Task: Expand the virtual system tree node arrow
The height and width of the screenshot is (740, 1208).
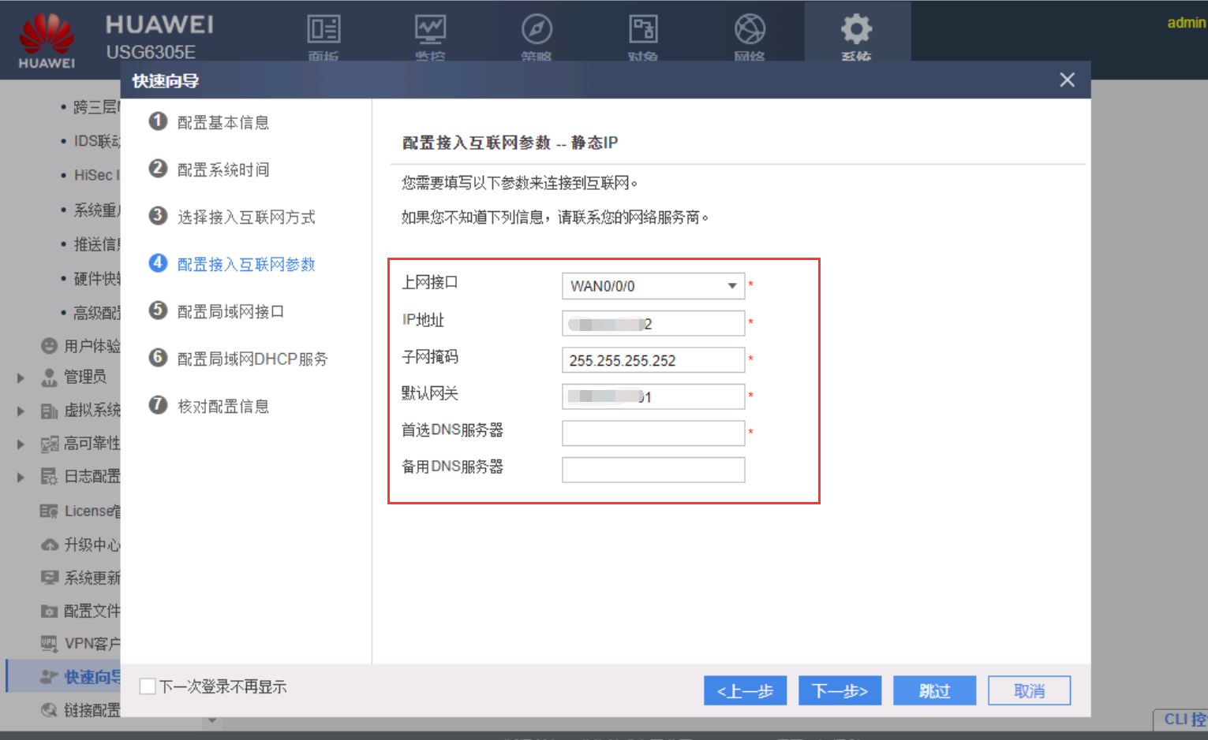Action: coord(21,411)
